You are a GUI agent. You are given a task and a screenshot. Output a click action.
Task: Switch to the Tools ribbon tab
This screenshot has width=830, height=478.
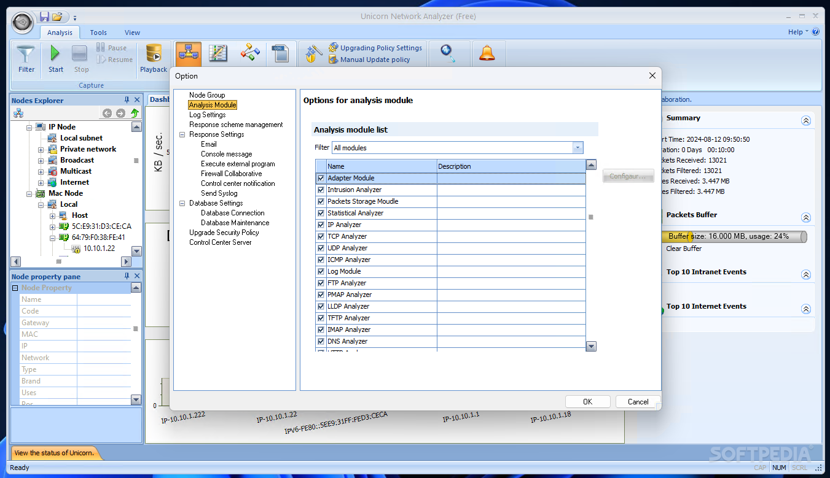[98, 33]
